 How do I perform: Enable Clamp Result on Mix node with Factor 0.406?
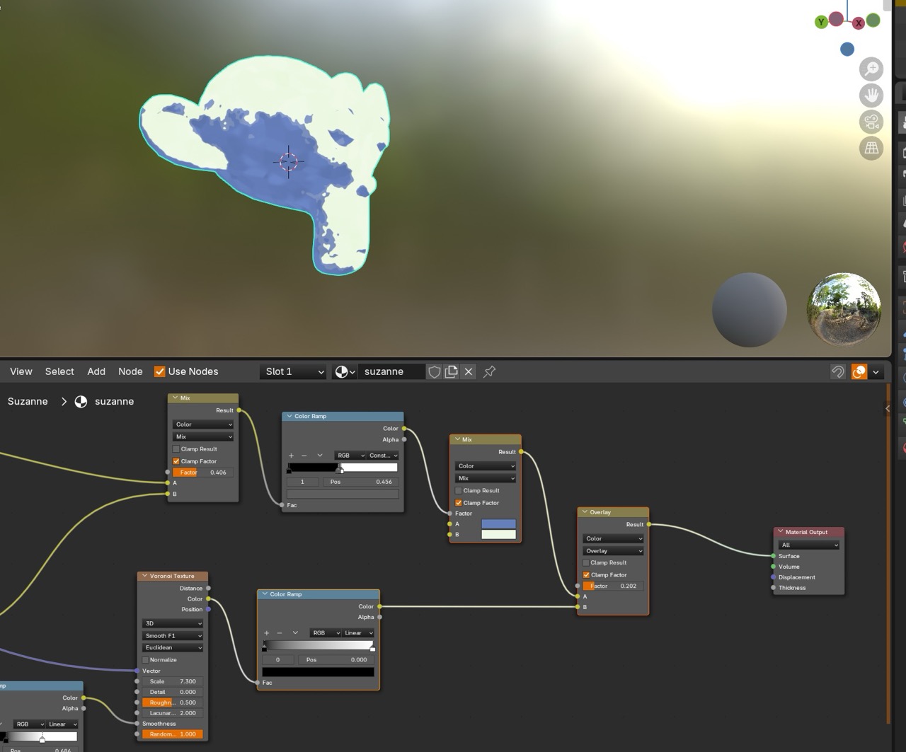click(176, 449)
